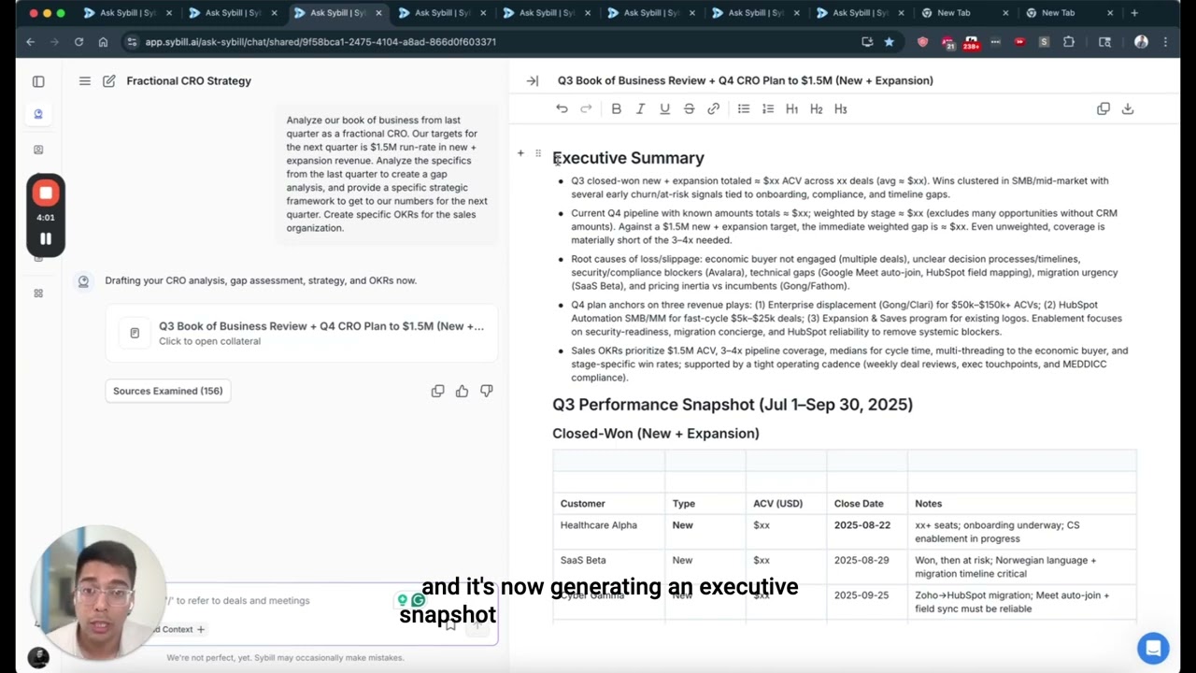
Task: Set Heading 1 style
Action: coord(792,108)
